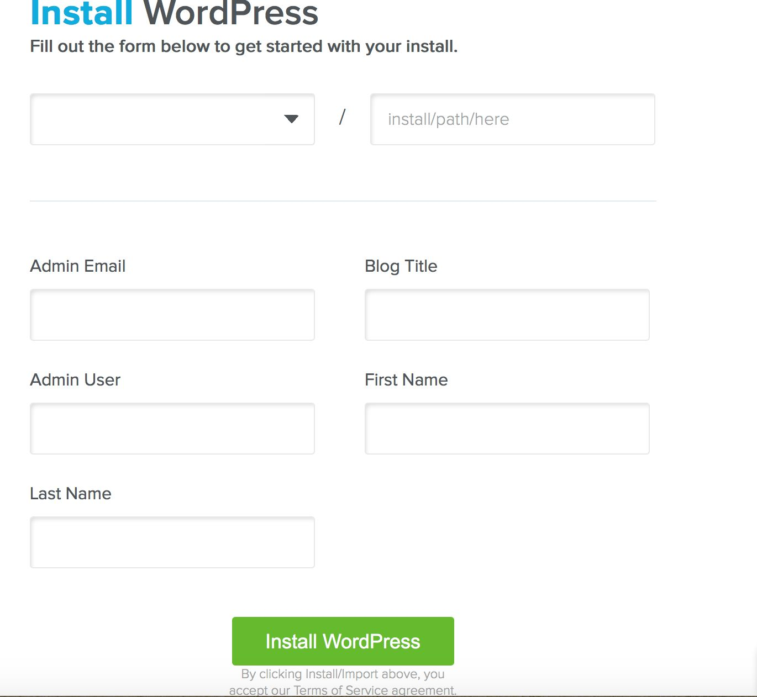Image resolution: width=757 pixels, height=697 pixels.
Task: Click the Admin User label text
Action: click(75, 380)
